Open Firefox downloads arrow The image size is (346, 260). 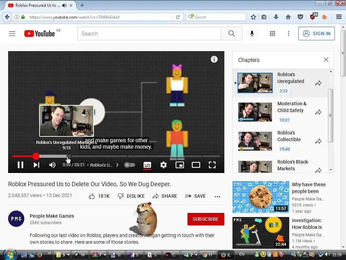tap(276, 17)
